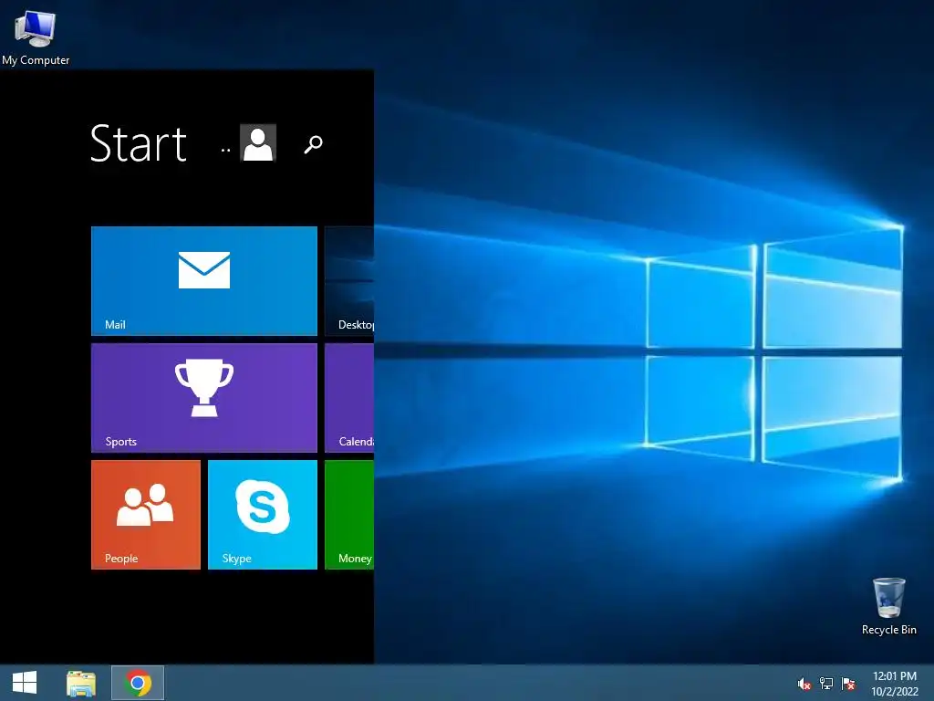The height and width of the screenshot is (701, 934).
Task: Open Start screen search magnifier
Action: click(x=314, y=144)
